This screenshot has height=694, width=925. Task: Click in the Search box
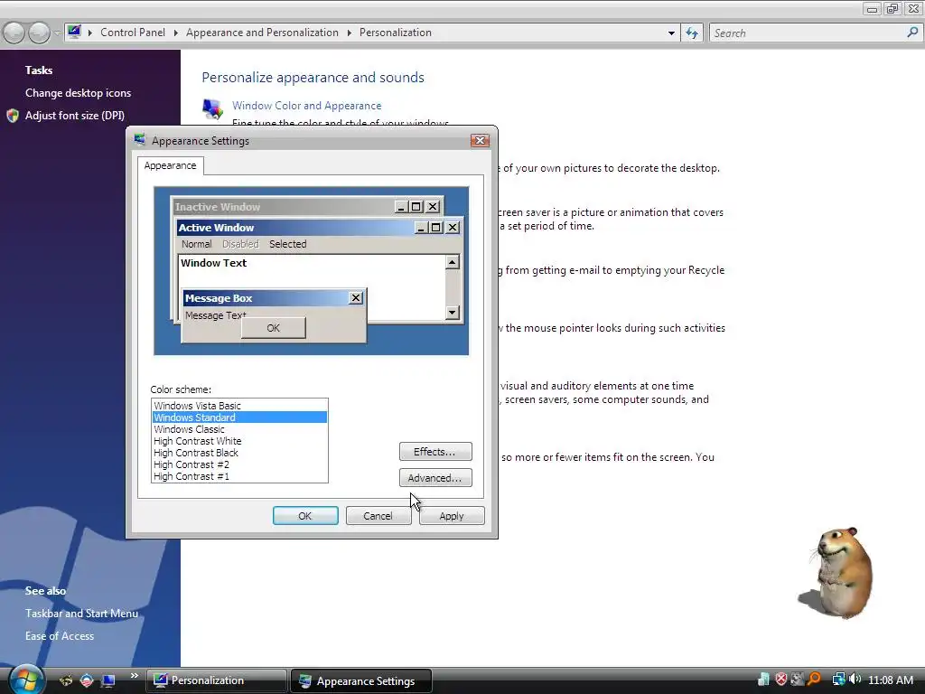click(x=808, y=33)
